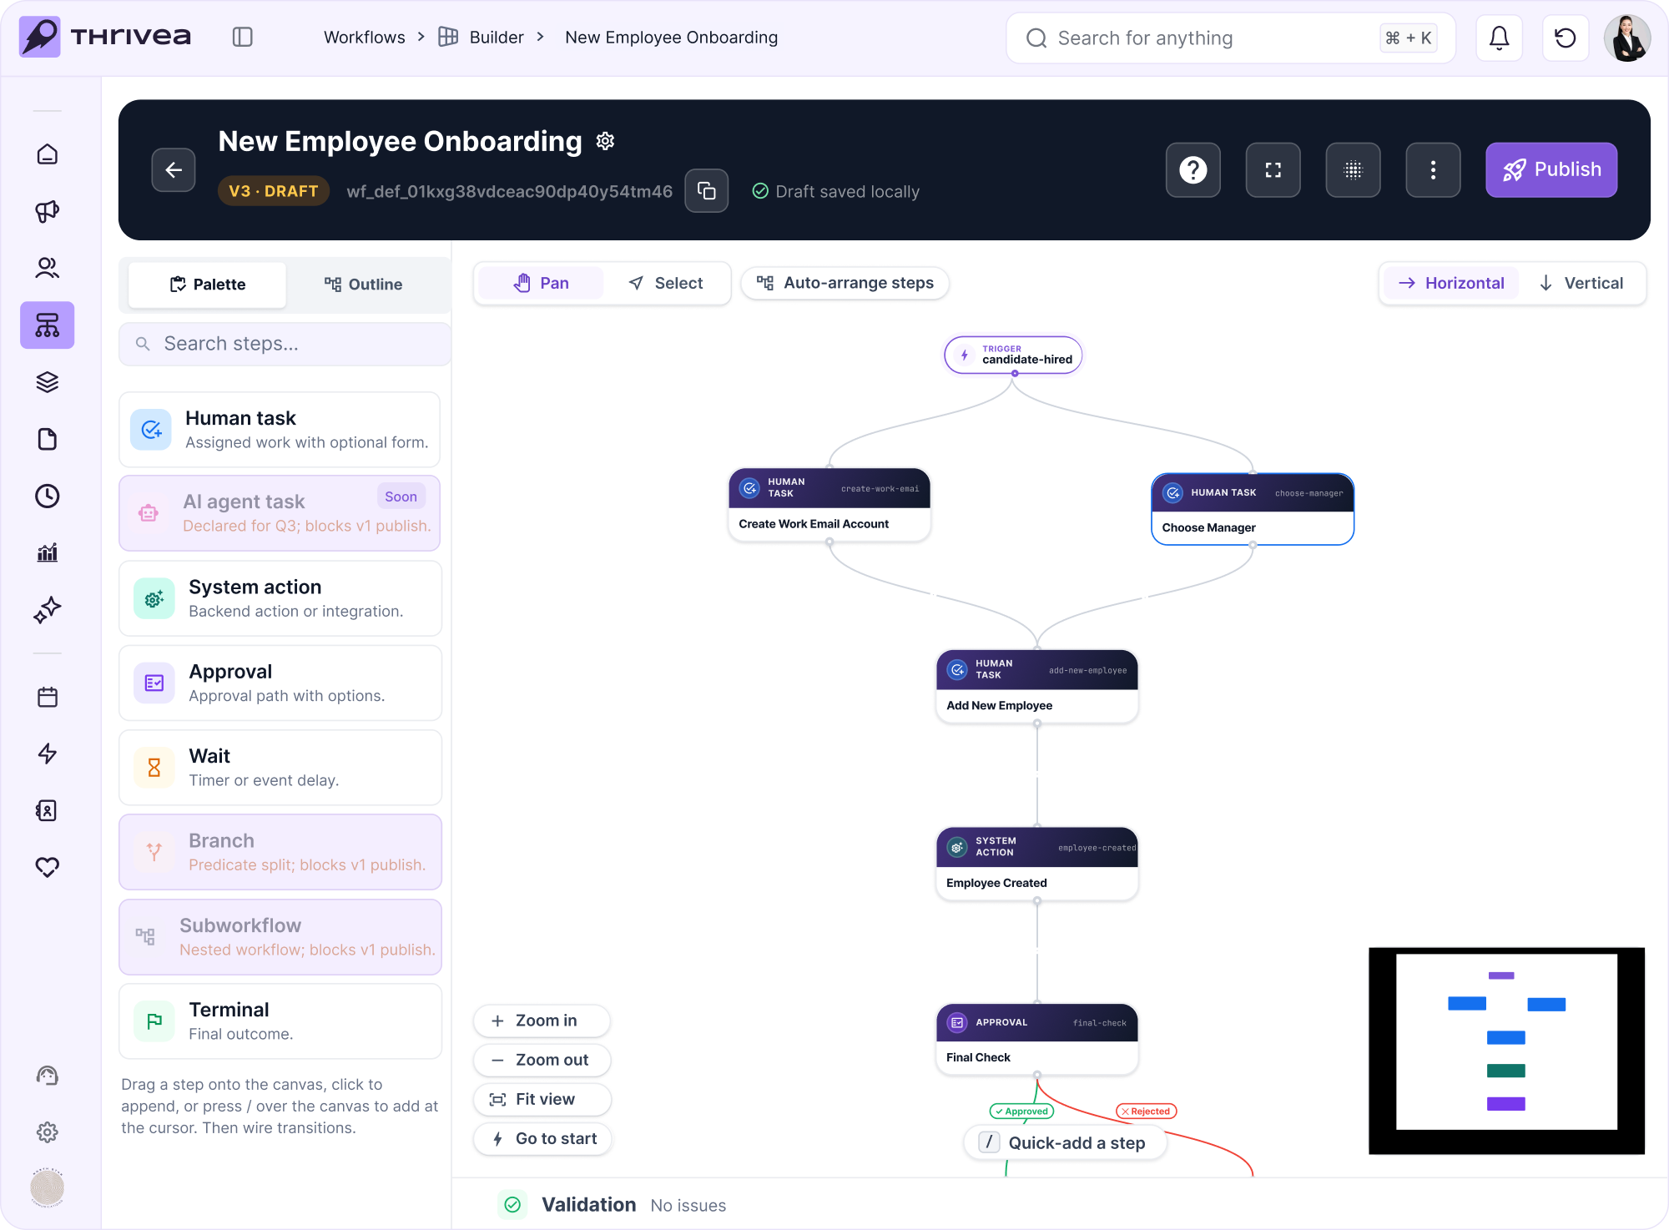Switch to the Palette tab
This screenshot has height=1230, width=1669.
click(208, 285)
